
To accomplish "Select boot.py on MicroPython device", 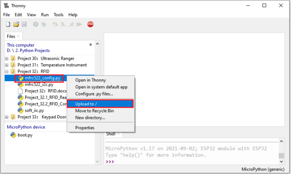I will pos(25,135).
